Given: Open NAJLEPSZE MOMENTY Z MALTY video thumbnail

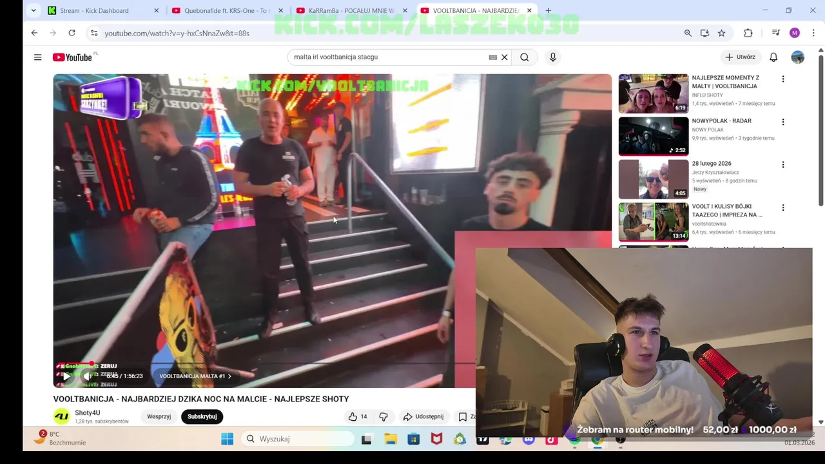Looking at the screenshot, I should 654,93.
